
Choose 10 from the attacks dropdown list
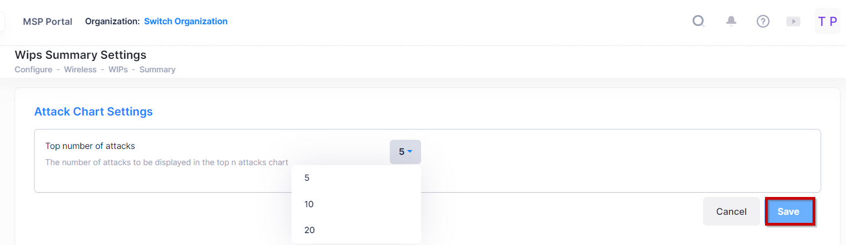[309, 204]
